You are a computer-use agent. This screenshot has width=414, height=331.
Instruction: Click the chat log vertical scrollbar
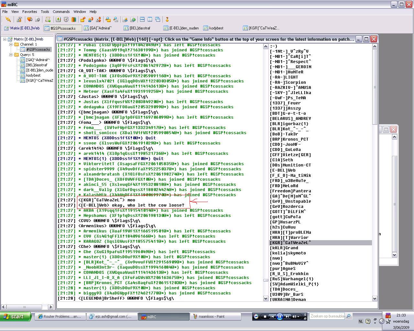click(x=266, y=173)
